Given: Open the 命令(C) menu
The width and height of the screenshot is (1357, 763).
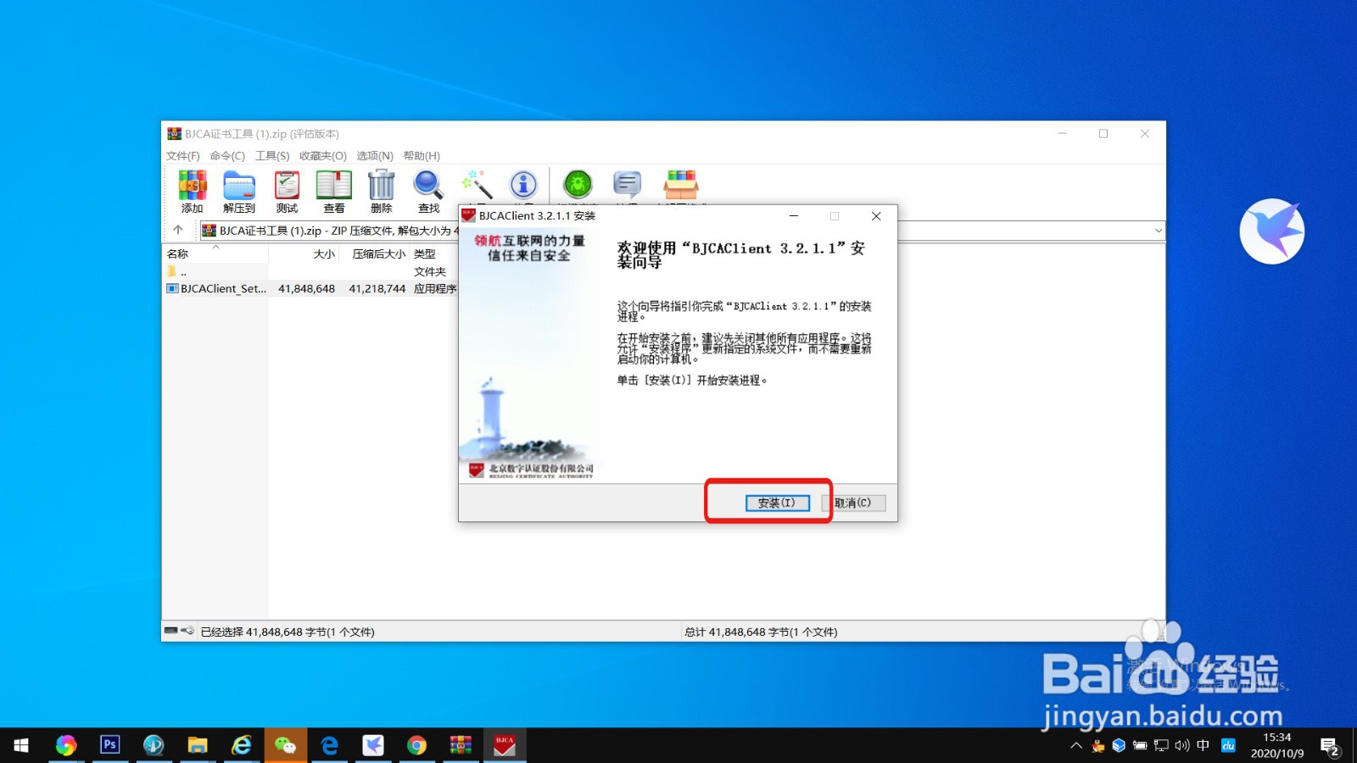Looking at the screenshot, I should tap(227, 156).
